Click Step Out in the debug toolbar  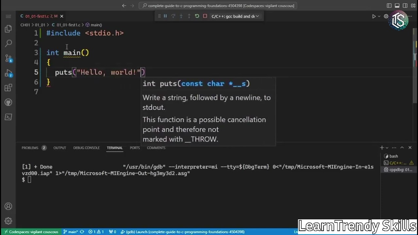tap(189, 16)
